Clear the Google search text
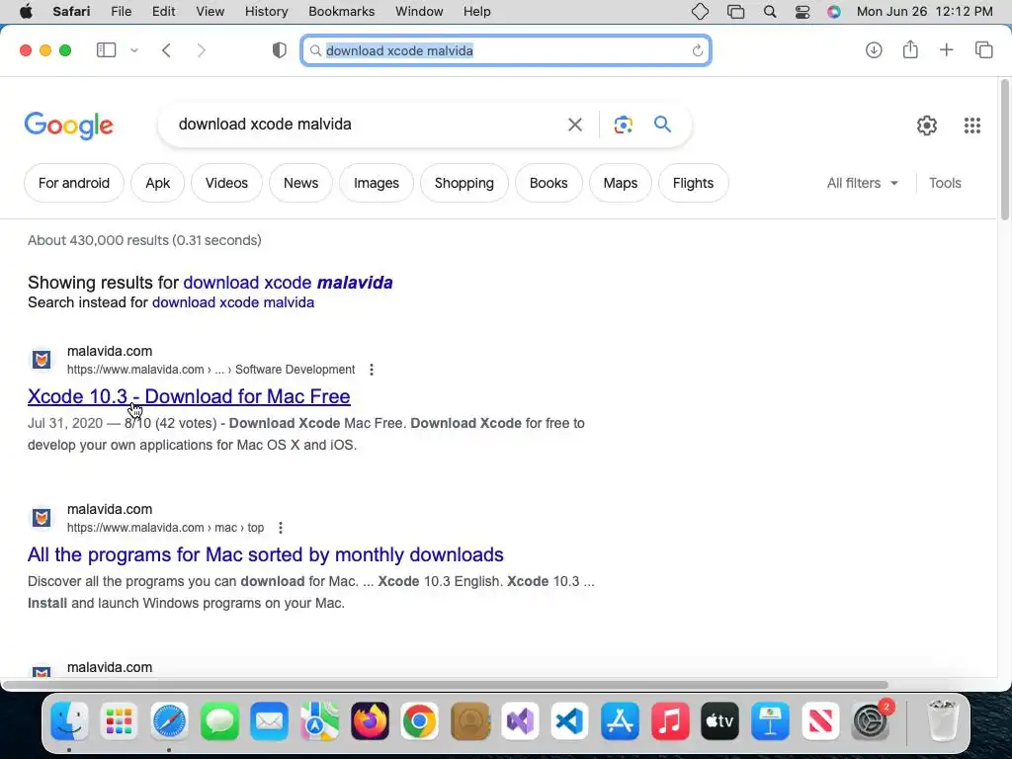The height and width of the screenshot is (759, 1012). (x=575, y=125)
